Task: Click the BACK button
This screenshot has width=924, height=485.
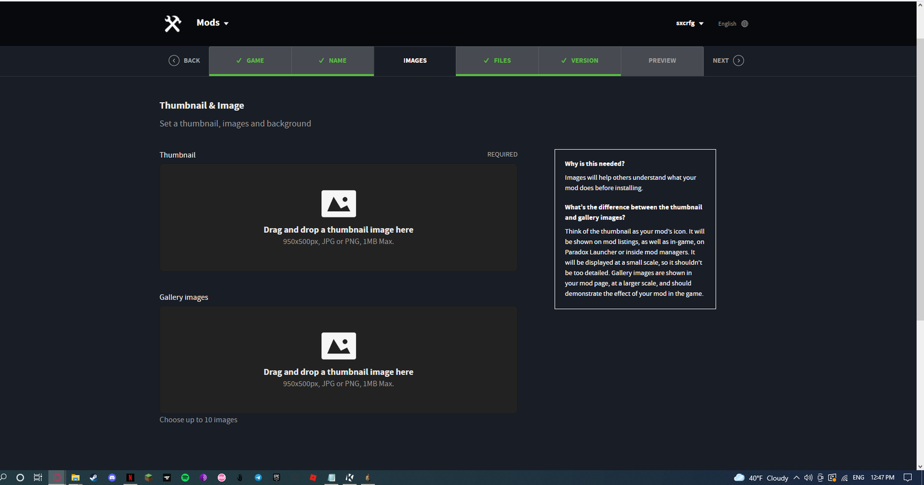Action: pos(184,61)
